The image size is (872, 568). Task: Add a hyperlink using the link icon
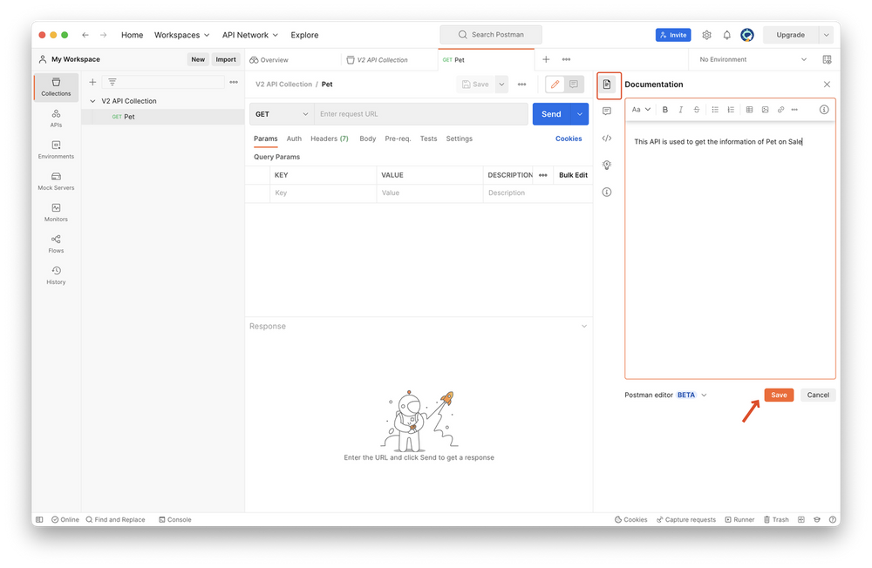click(780, 110)
